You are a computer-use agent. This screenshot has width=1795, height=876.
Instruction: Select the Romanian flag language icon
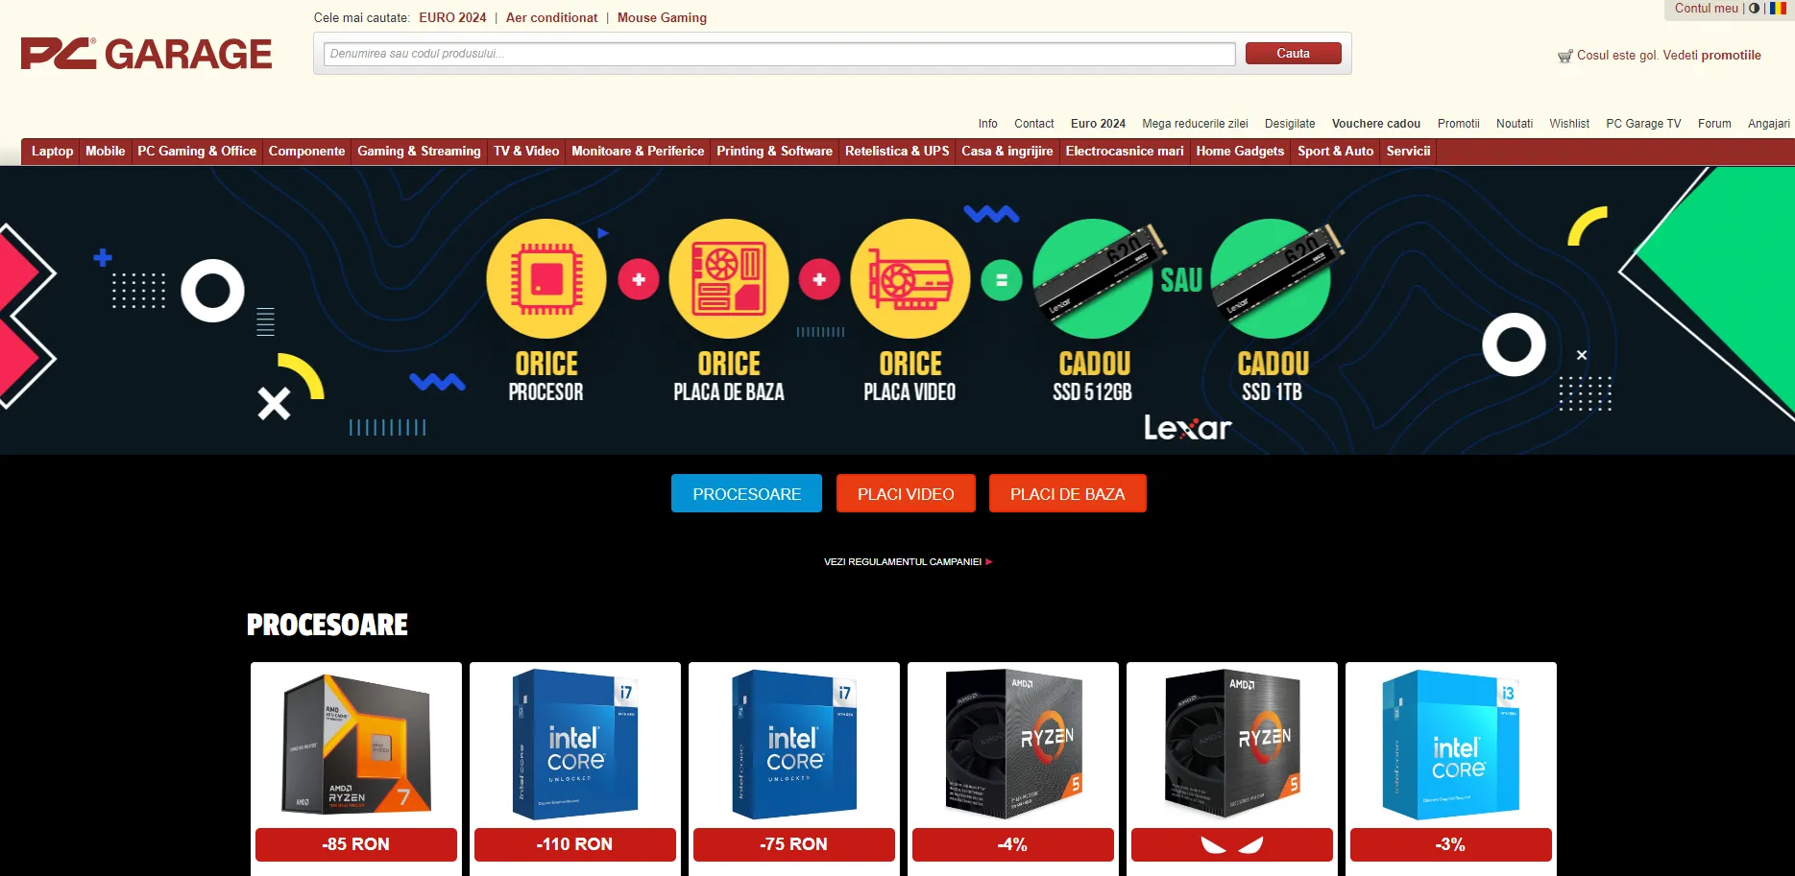pyautogui.click(x=1778, y=9)
